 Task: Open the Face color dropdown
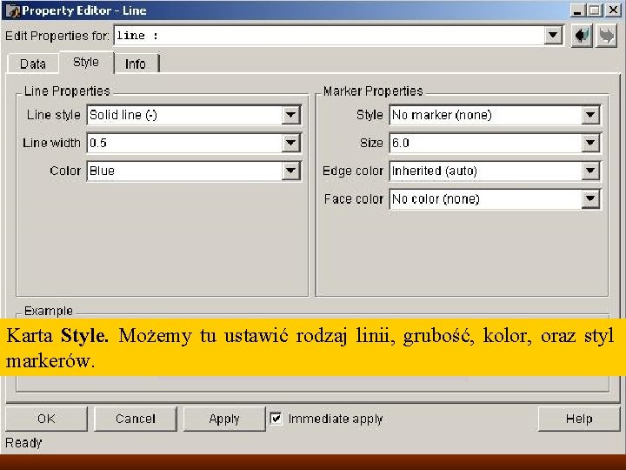(590, 199)
